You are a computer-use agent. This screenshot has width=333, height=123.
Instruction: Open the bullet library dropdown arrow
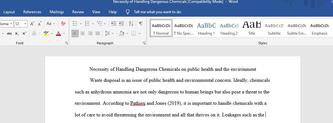click(81, 24)
